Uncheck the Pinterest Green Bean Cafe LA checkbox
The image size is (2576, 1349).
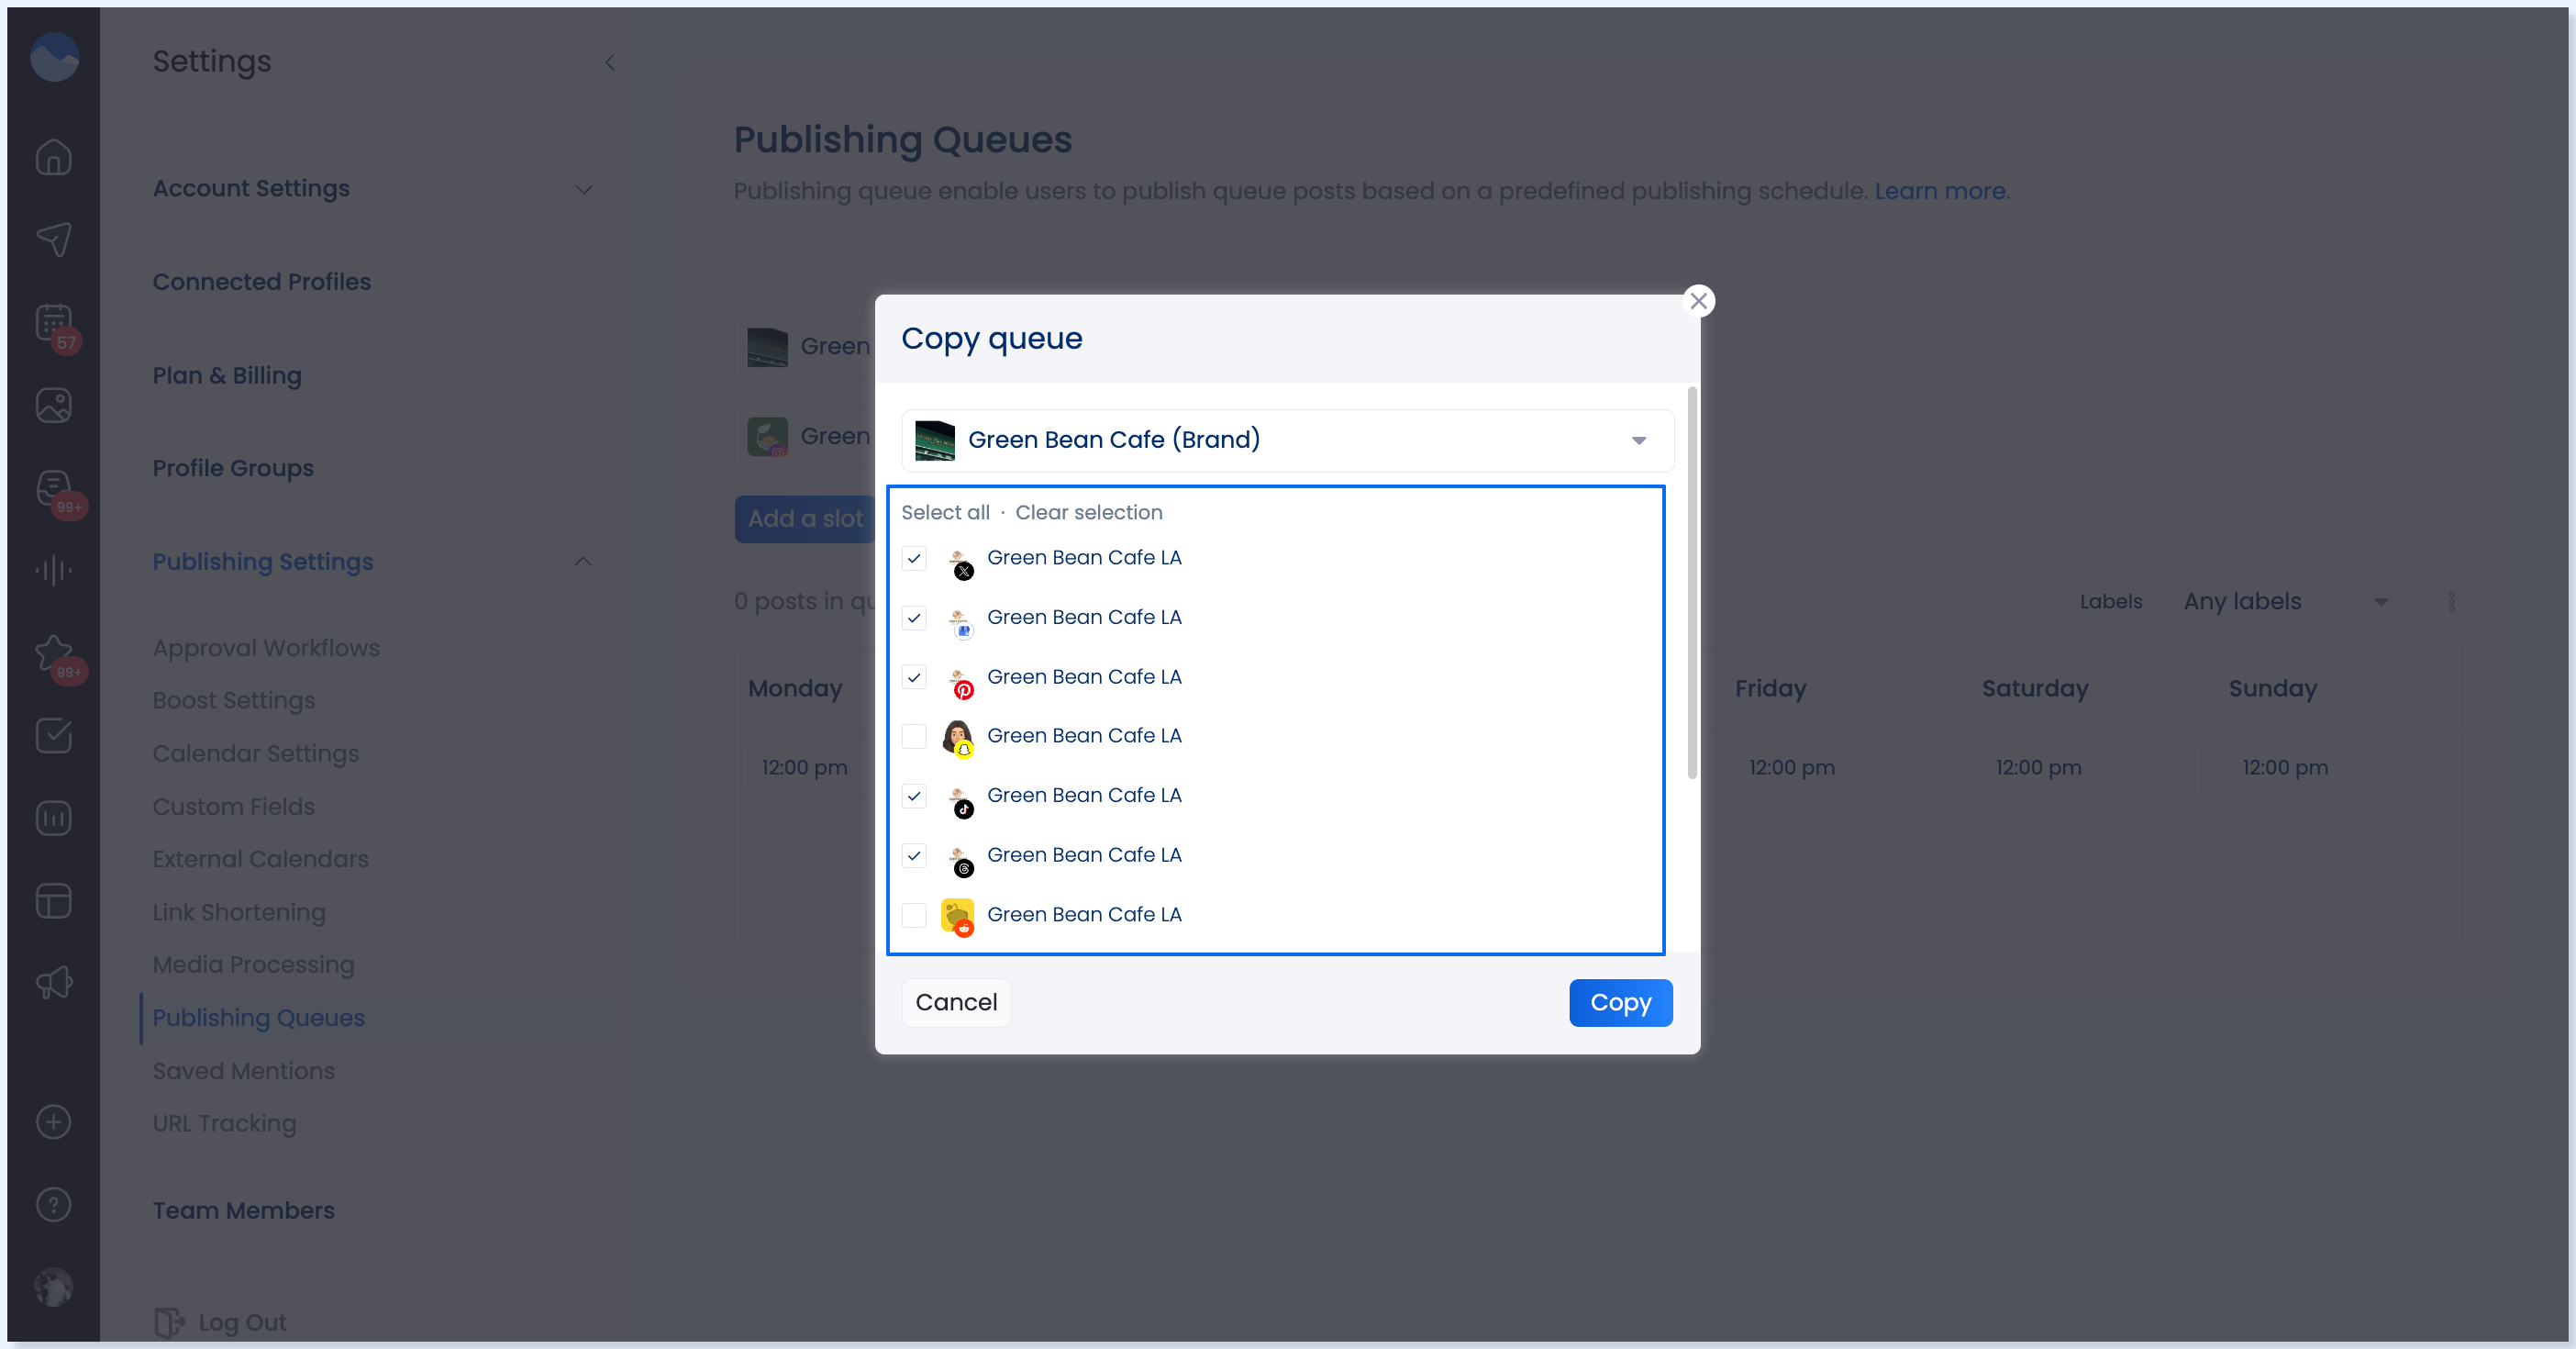click(x=914, y=677)
